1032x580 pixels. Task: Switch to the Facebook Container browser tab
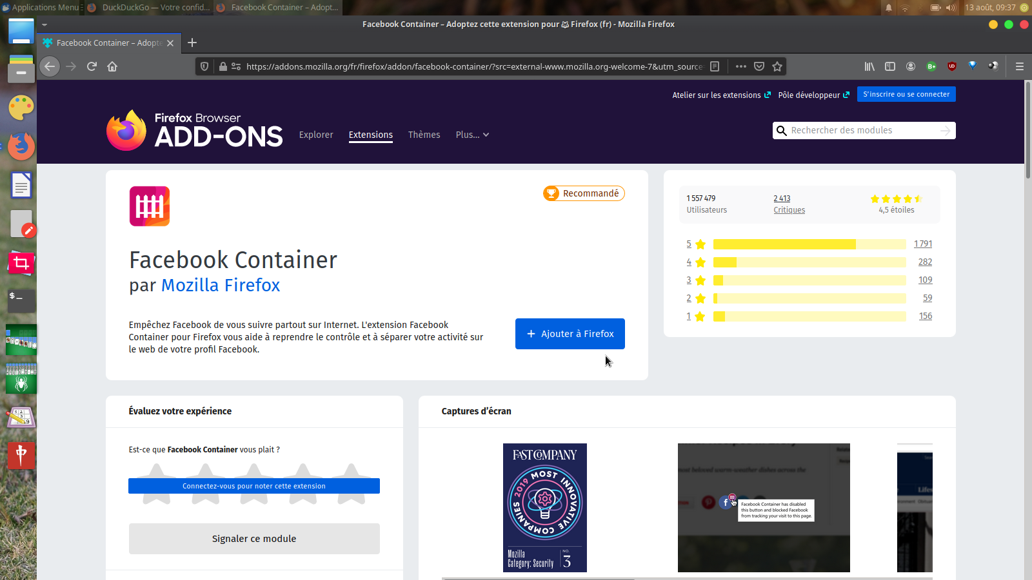pyautogui.click(x=108, y=43)
